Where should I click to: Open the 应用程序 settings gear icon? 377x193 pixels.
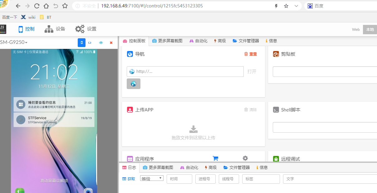(245, 158)
